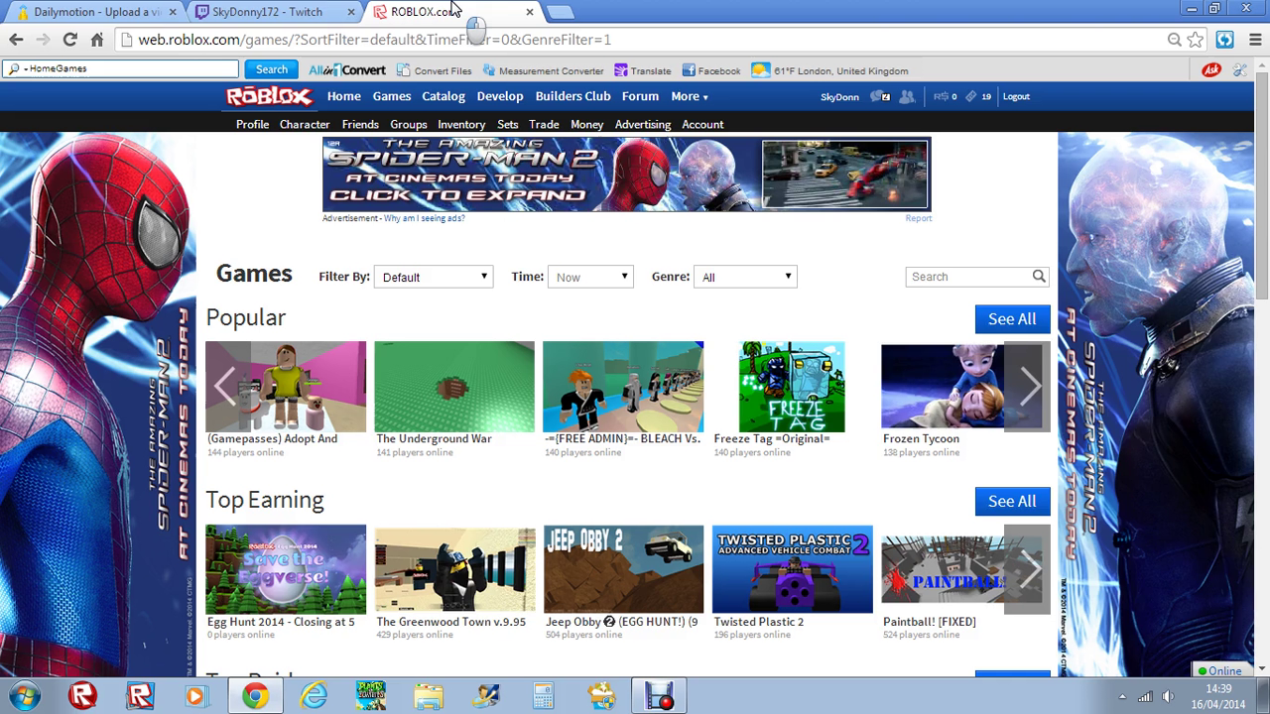1270x714 pixels.
Task: Go to the Catalog page
Action: (x=444, y=96)
